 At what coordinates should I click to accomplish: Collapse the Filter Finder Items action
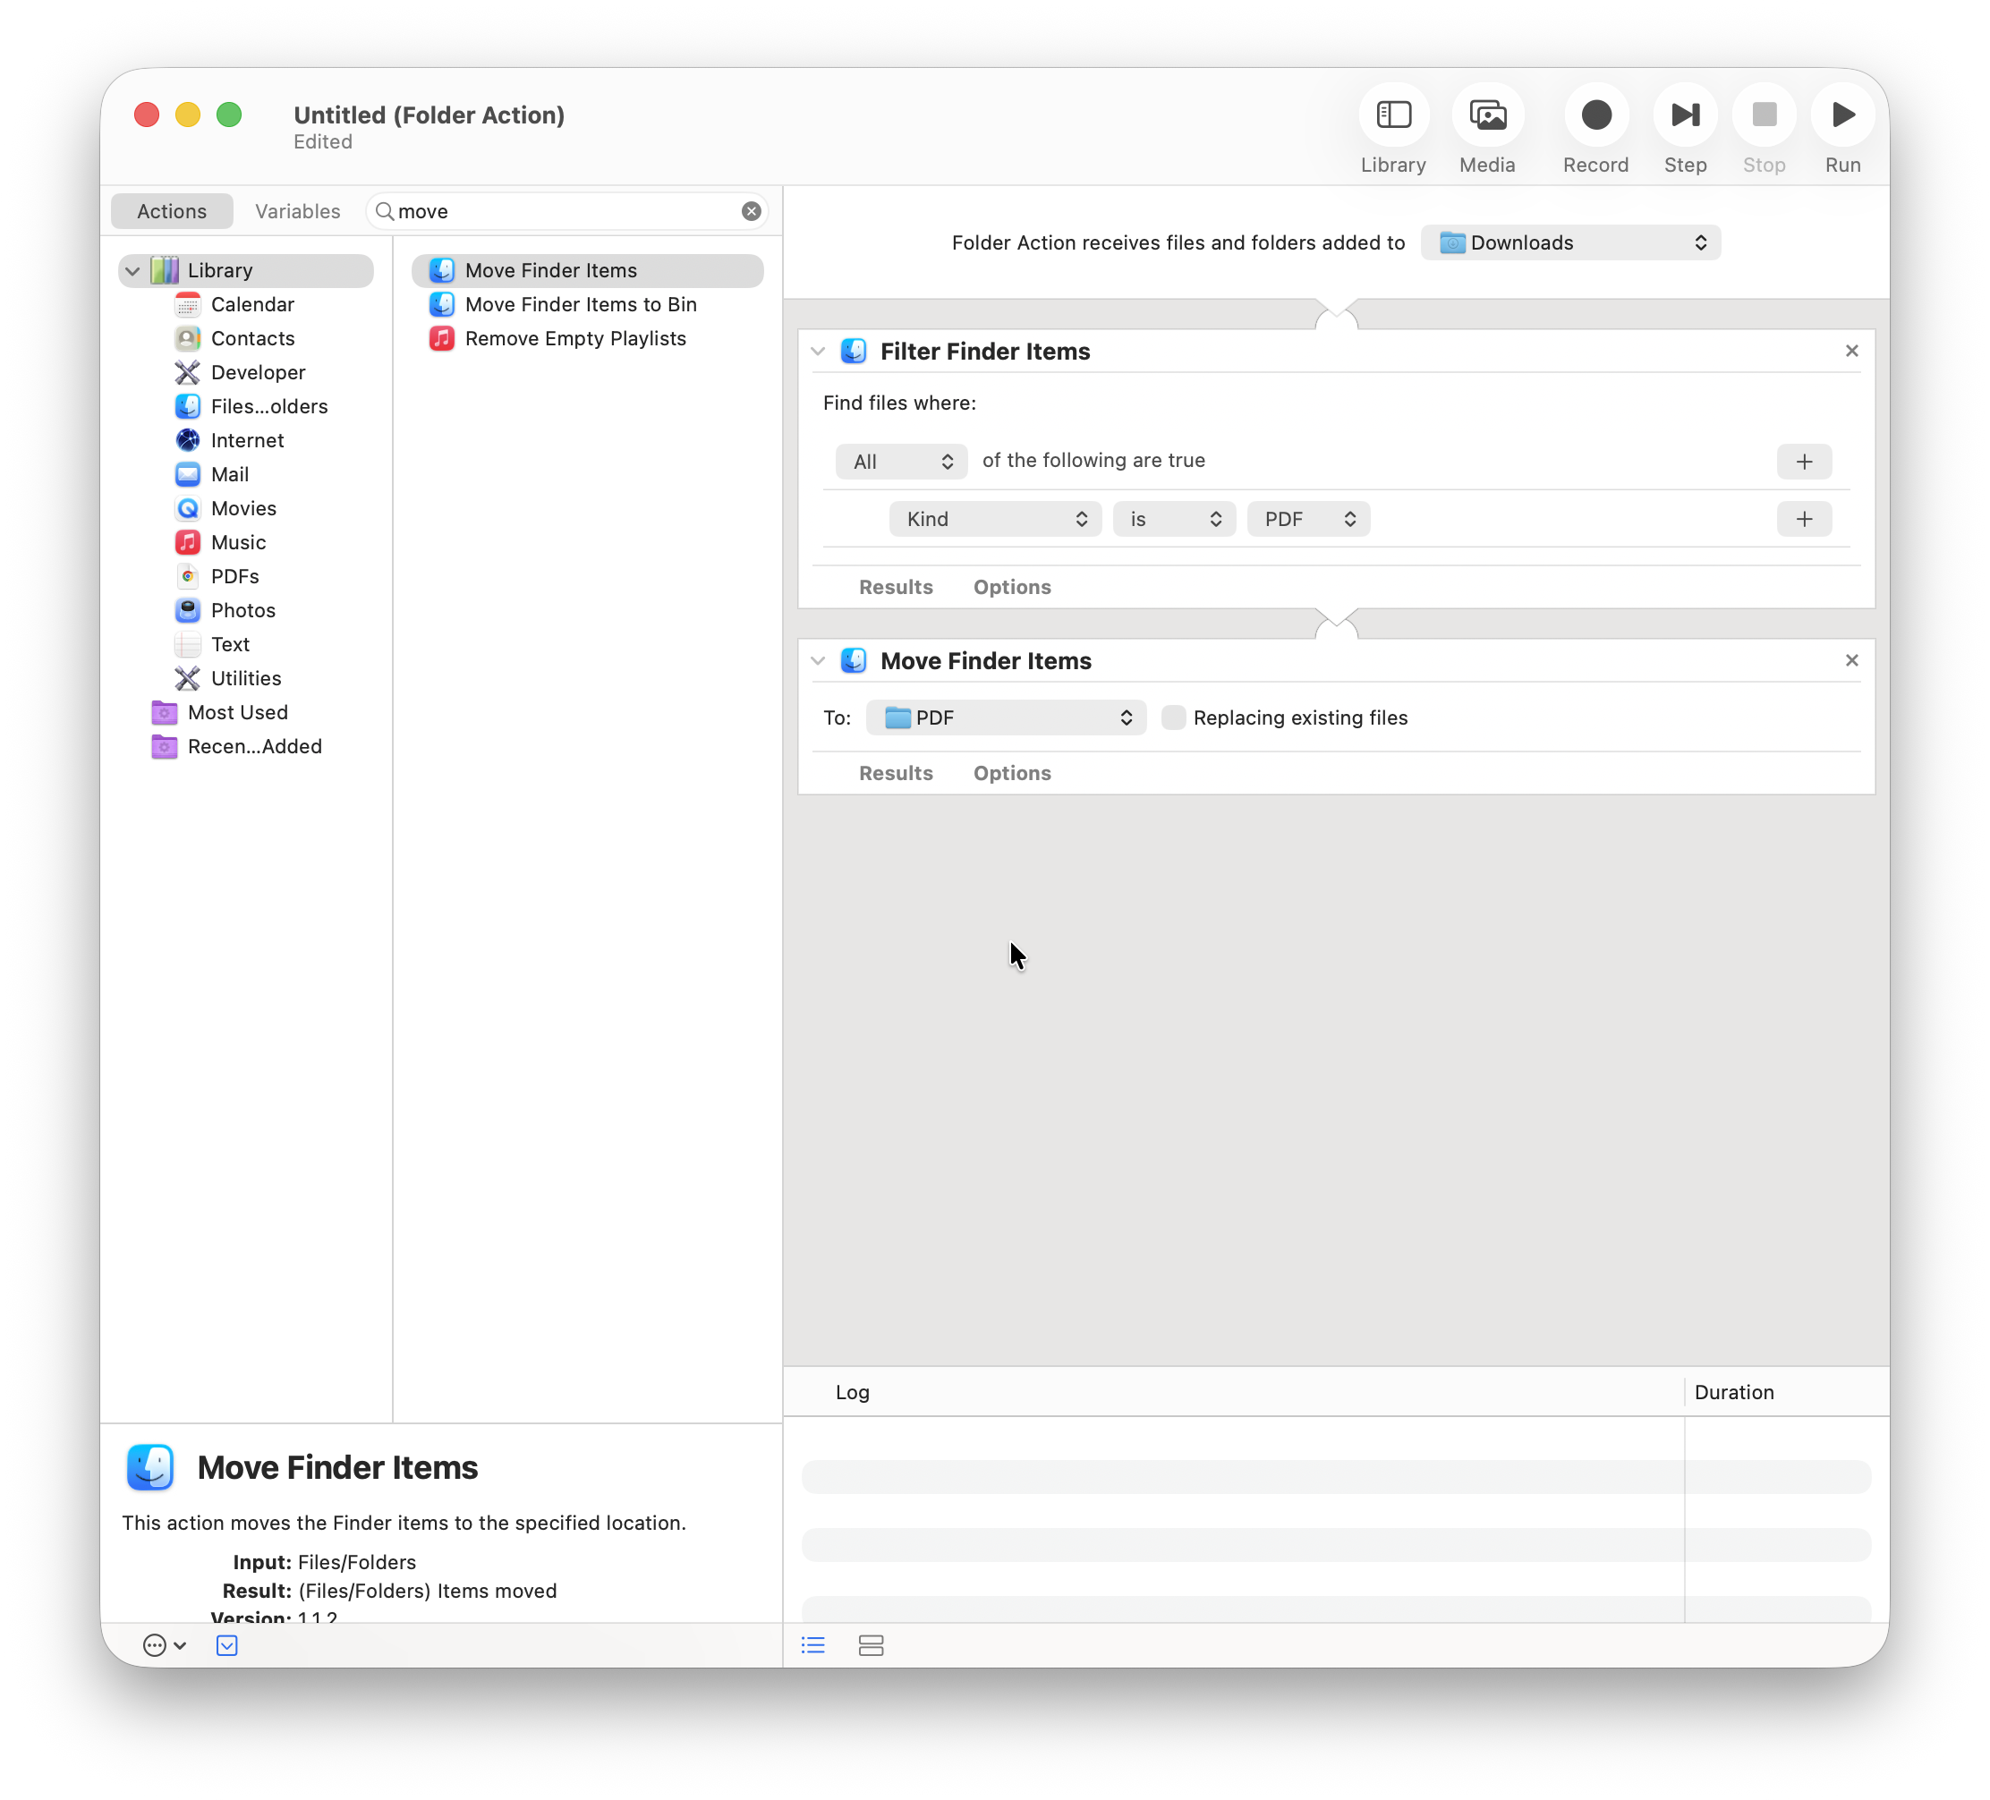(x=817, y=351)
